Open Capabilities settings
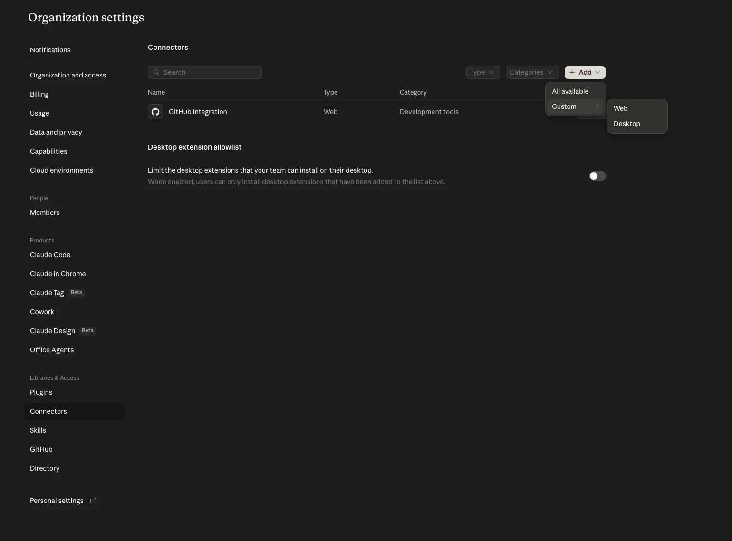This screenshot has width=732, height=541. tap(75, 151)
